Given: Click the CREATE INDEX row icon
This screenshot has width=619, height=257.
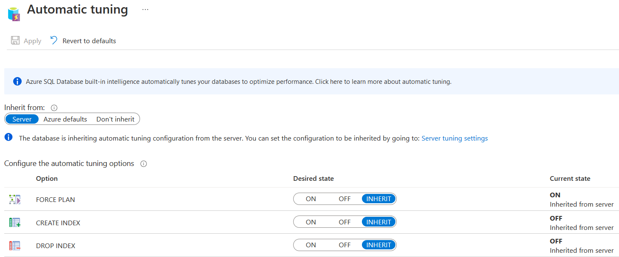Looking at the screenshot, I should coord(15,223).
